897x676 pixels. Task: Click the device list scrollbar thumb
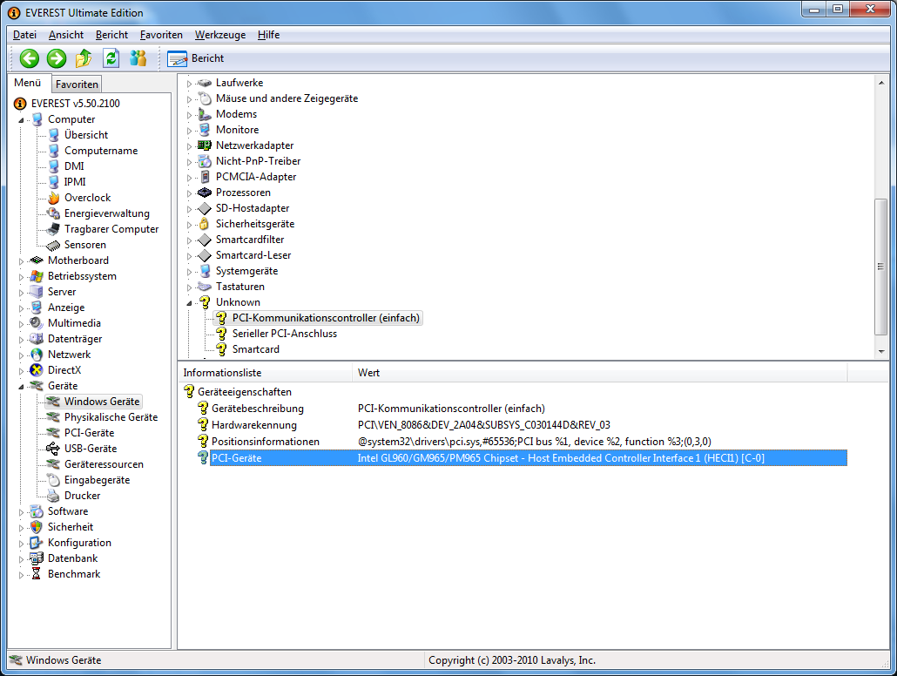[x=881, y=267]
